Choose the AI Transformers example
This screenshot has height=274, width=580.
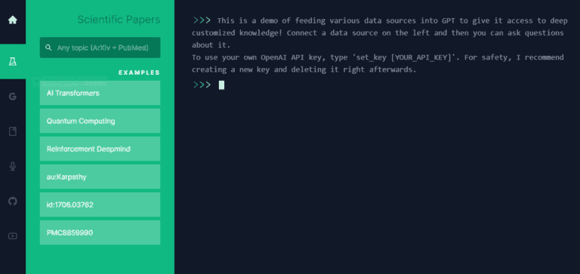(100, 93)
